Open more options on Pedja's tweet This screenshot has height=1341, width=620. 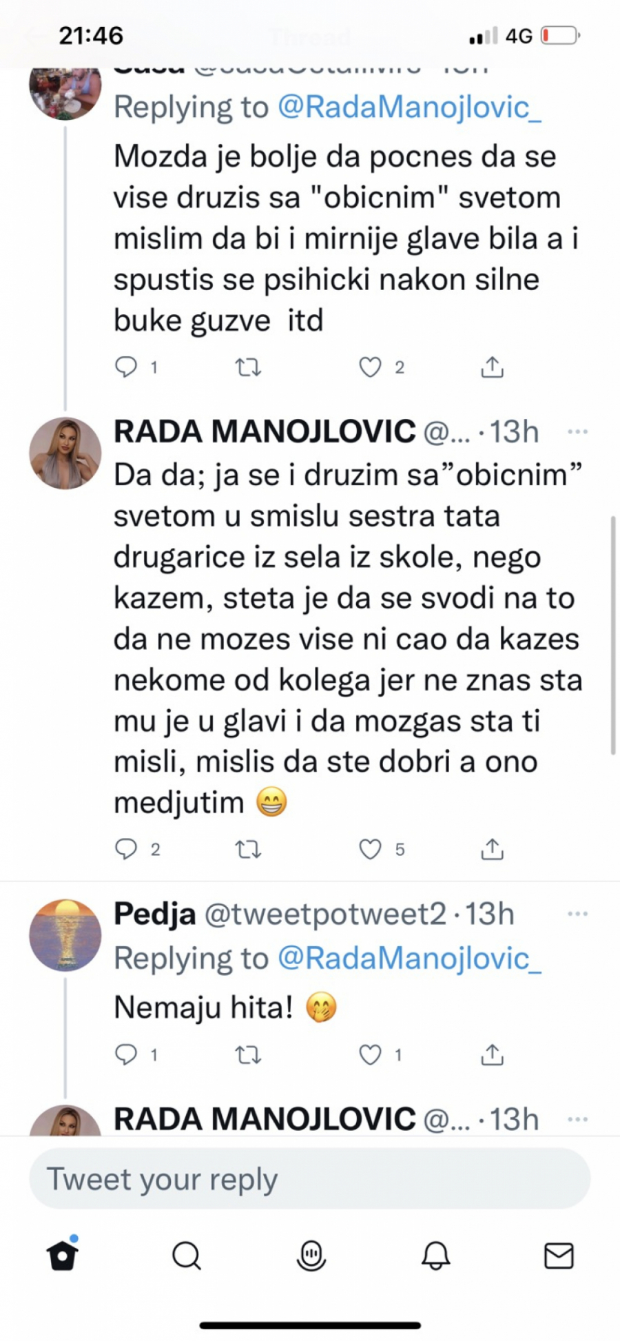click(577, 914)
